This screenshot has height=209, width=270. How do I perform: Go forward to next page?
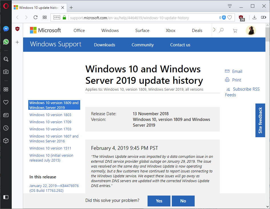point(26,17)
